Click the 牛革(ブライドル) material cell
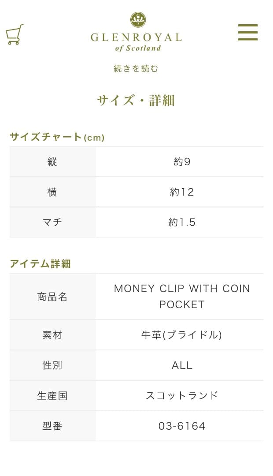This screenshot has width=273, height=476. (182, 335)
